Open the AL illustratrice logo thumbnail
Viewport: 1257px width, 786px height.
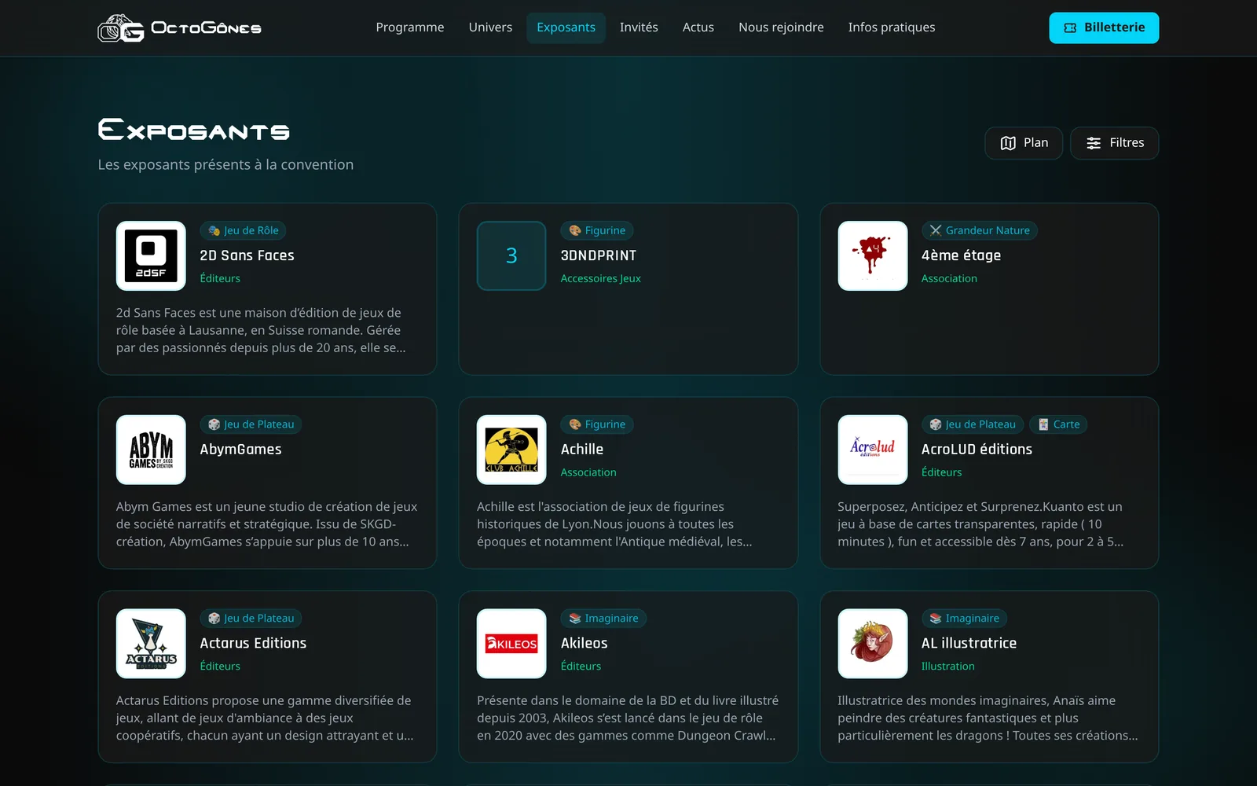872,644
